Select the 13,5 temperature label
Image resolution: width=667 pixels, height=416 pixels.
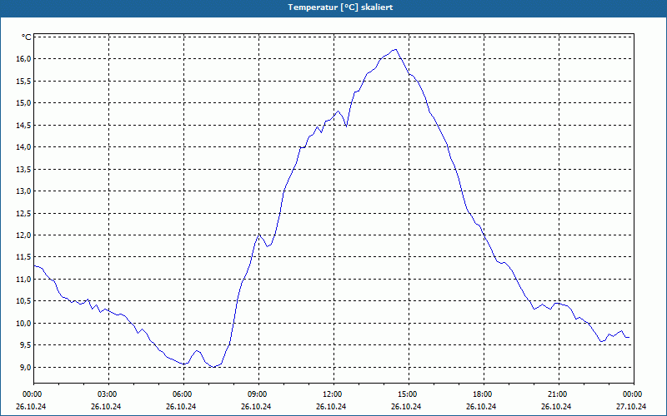(x=24, y=170)
